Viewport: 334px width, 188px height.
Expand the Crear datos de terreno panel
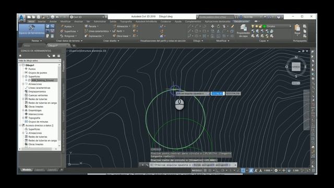tap(69, 41)
